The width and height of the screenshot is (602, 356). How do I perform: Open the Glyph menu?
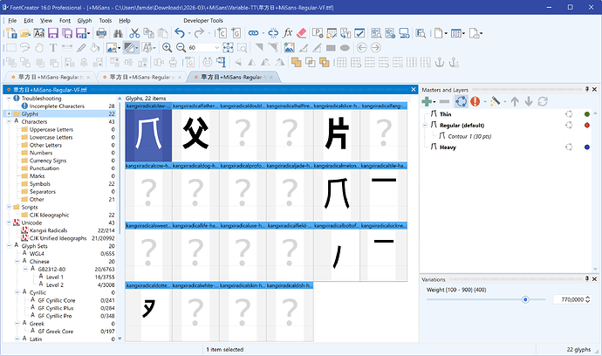point(85,21)
